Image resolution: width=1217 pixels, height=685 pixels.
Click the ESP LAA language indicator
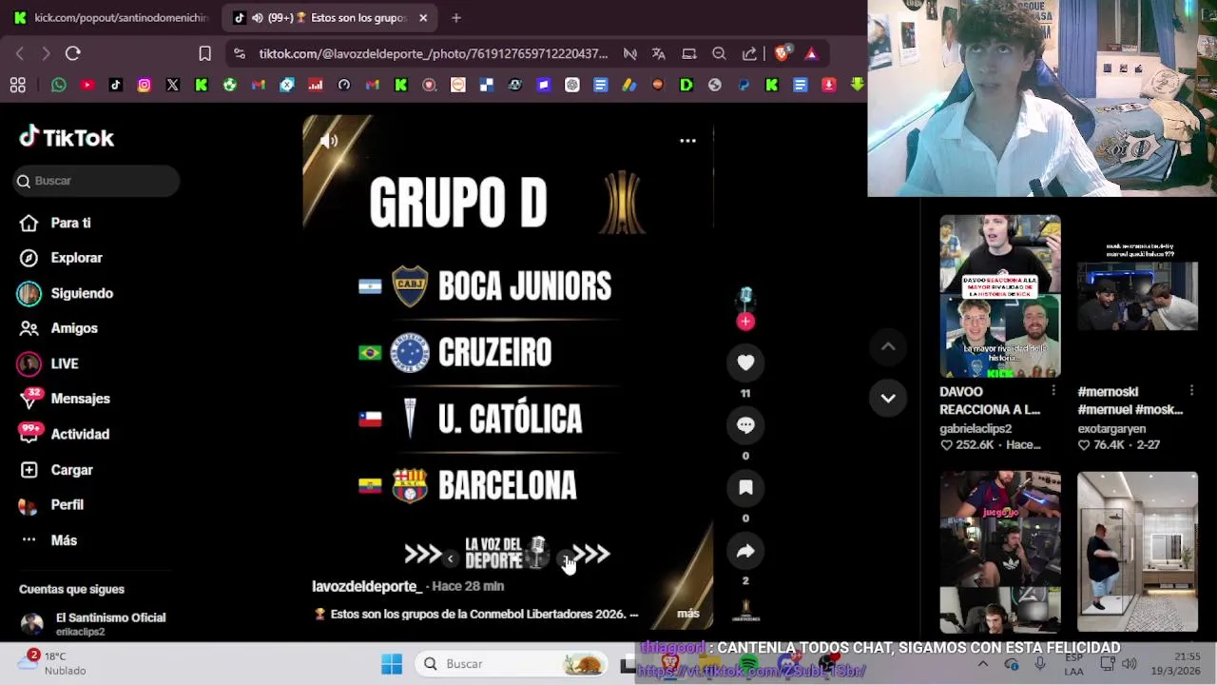point(1074,664)
